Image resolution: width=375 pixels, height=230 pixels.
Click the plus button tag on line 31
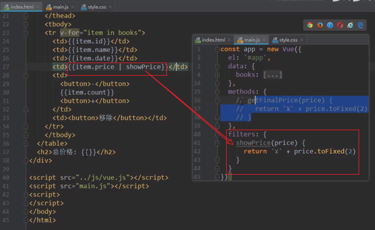[95, 101]
